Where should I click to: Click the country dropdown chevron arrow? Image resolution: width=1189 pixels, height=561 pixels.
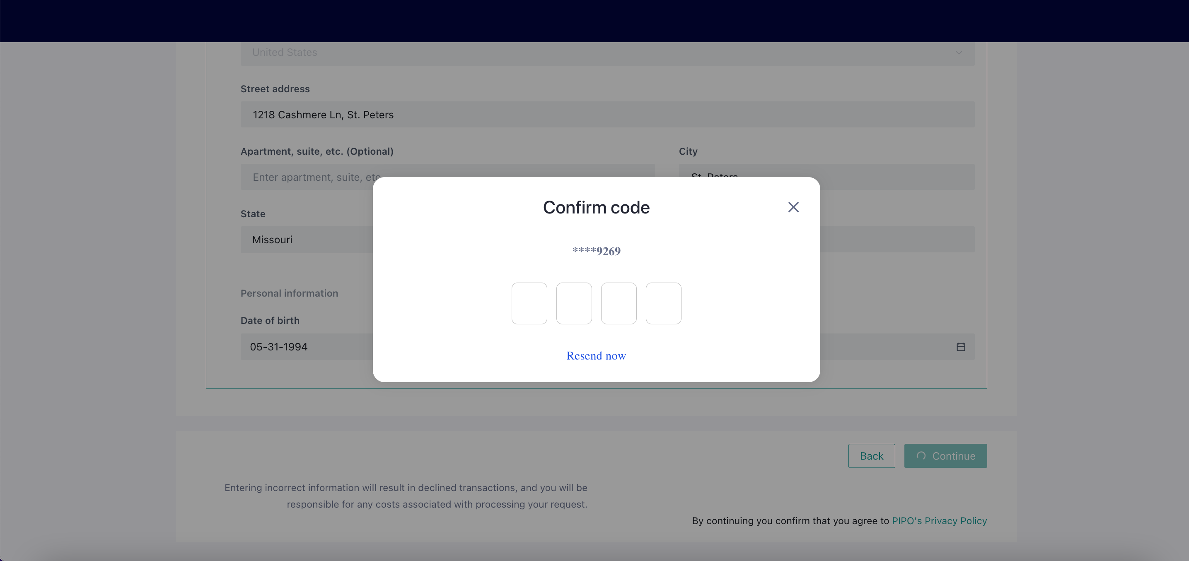959,53
